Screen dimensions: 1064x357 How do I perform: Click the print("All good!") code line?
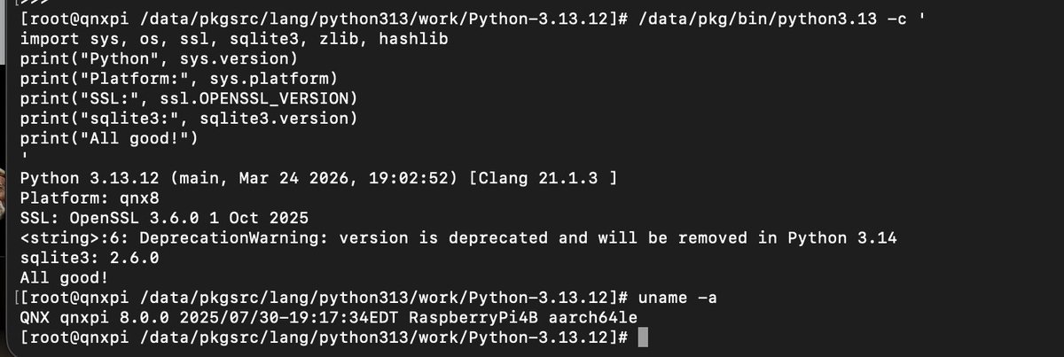108,138
